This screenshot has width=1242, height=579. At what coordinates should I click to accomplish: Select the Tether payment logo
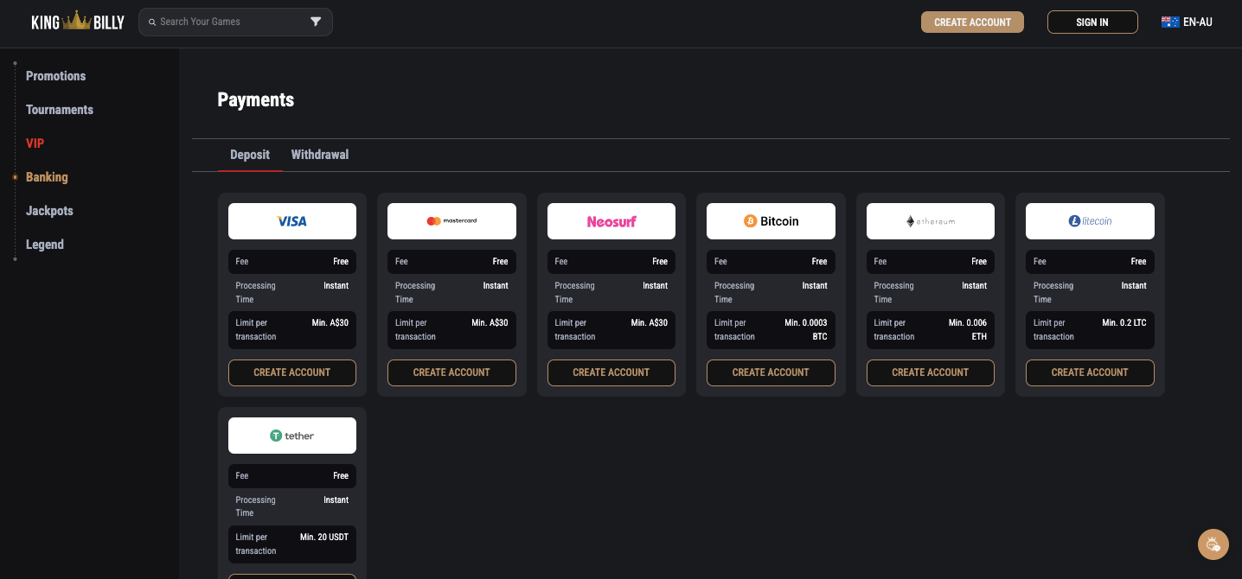292,436
